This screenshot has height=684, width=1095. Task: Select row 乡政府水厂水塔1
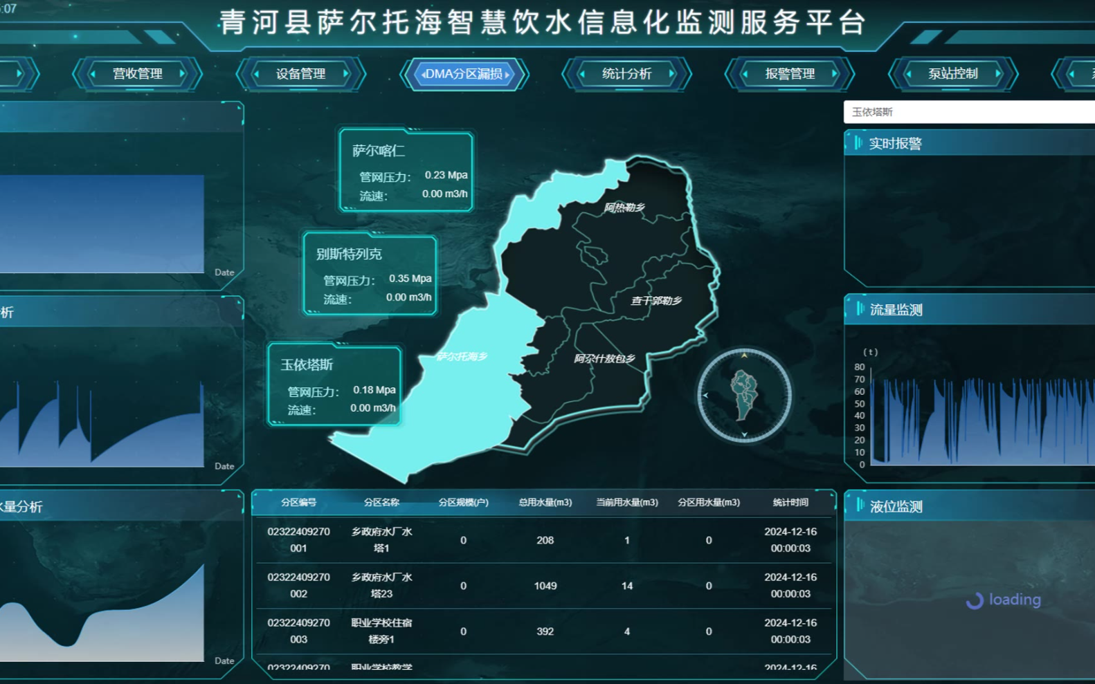pyautogui.click(x=544, y=540)
